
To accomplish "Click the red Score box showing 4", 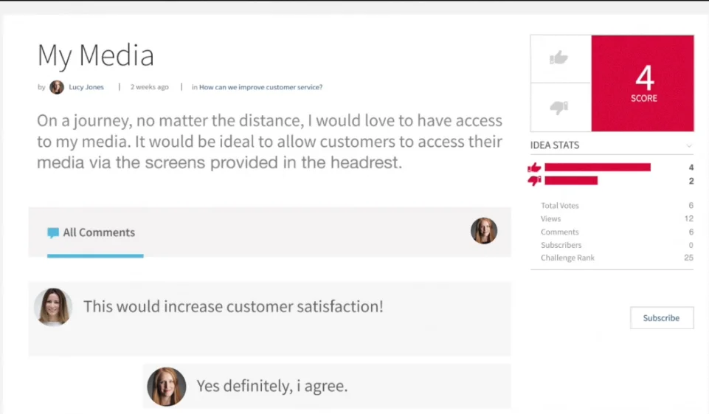I will (643, 83).
